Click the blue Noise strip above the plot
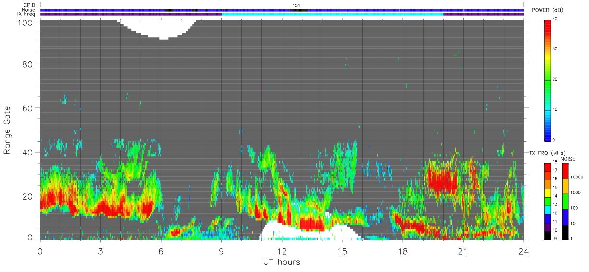This screenshot has height=272, width=589. point(282,10)
